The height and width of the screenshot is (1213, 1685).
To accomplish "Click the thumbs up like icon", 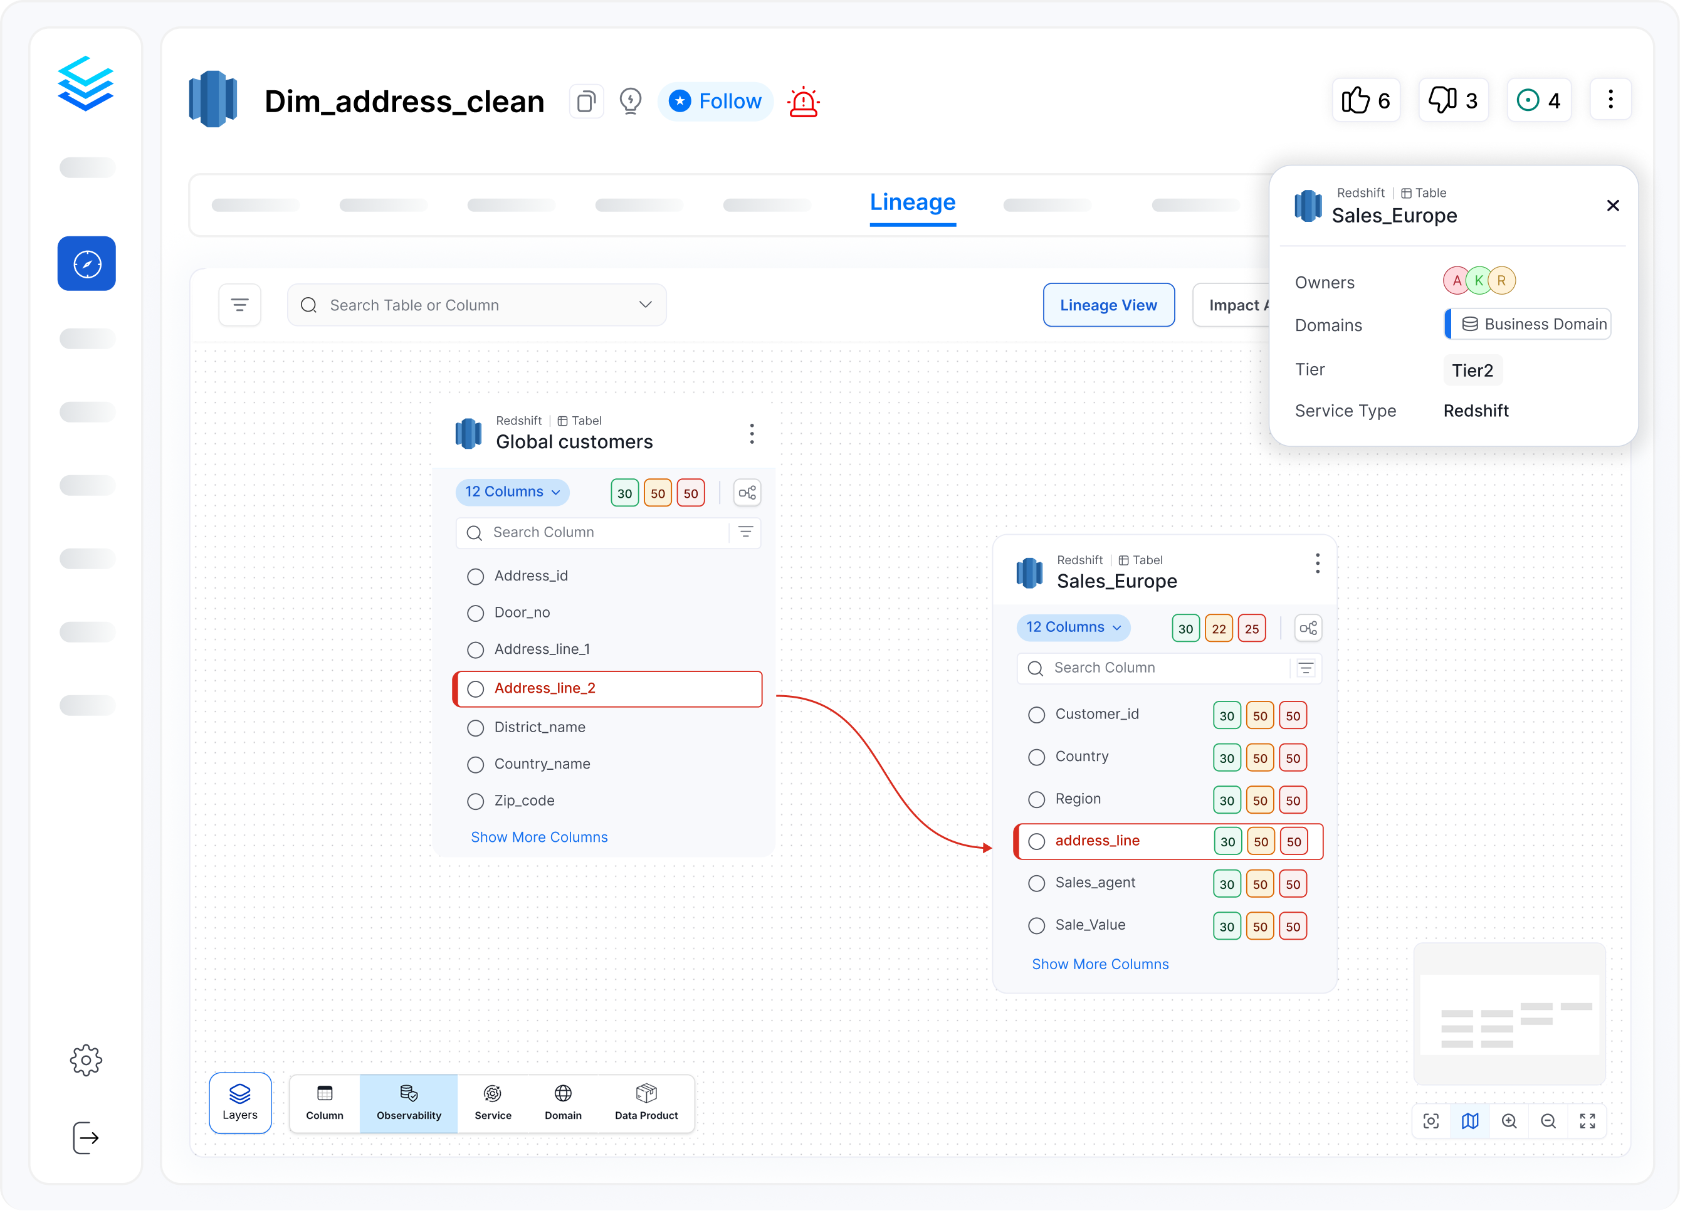I will 1355,100.
